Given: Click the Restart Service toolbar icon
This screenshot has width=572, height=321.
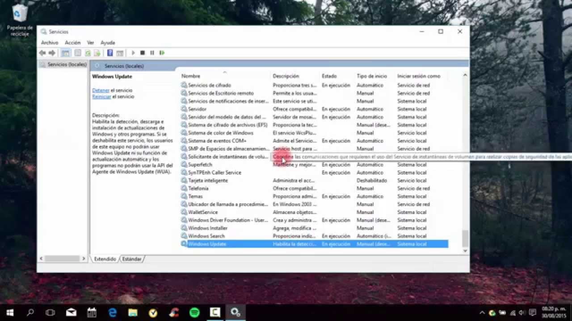Looking at the screenshot, I should coord(162,53).
